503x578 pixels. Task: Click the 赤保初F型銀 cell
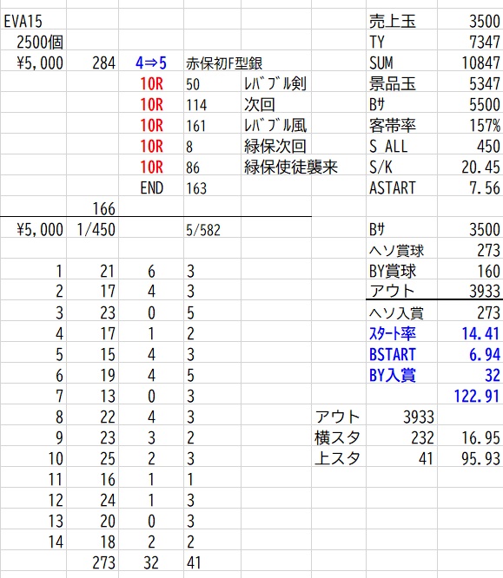224,63
